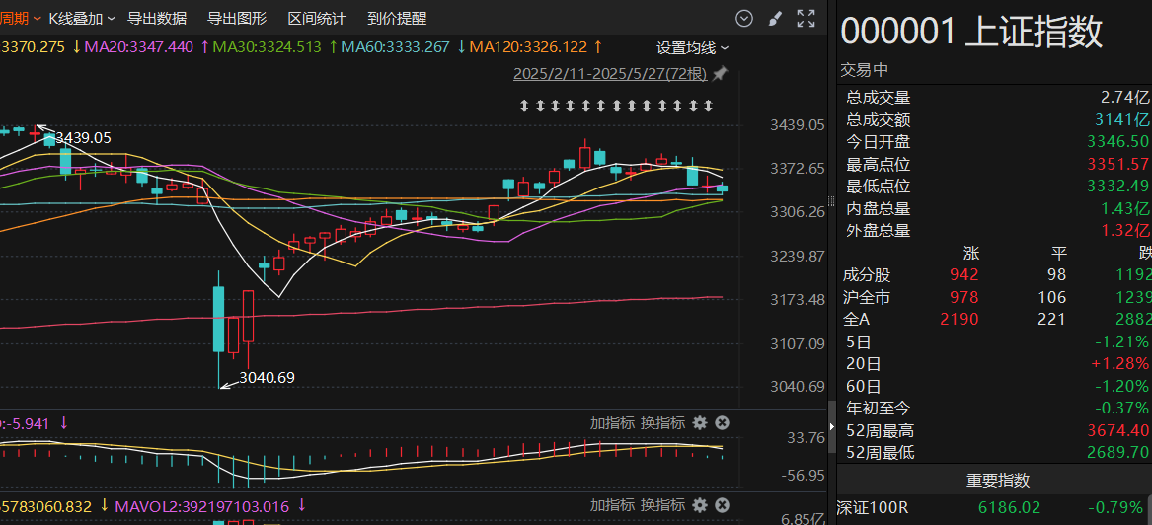
Task: Open MACD indicator panel settings gear
Action: pyautogui.click(x=700, y=423)
